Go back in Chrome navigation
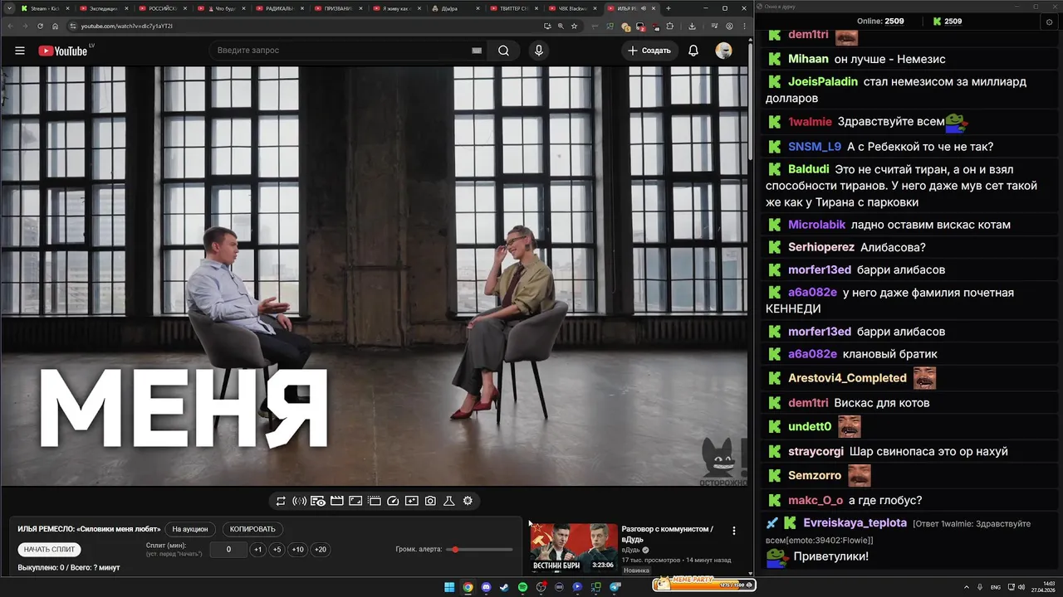1063x597 pixels. [x=11, y=26]
